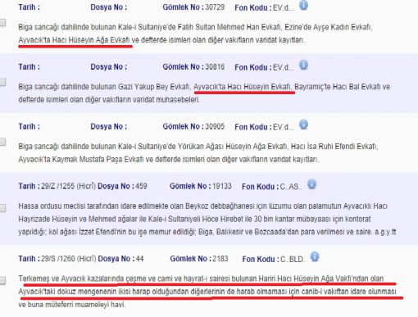Select the text 'Gömlek No : 30905'

[193, 127]
